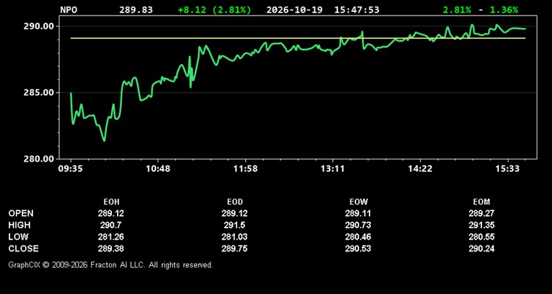Click the EOD high value 291.5
This screenshot has height=294, width=552.
coord(235,225)
